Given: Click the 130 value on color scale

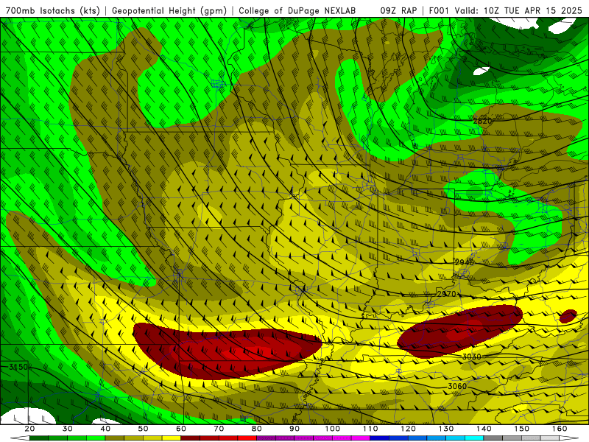Looking at the screenshot, I should coord(446,429).
